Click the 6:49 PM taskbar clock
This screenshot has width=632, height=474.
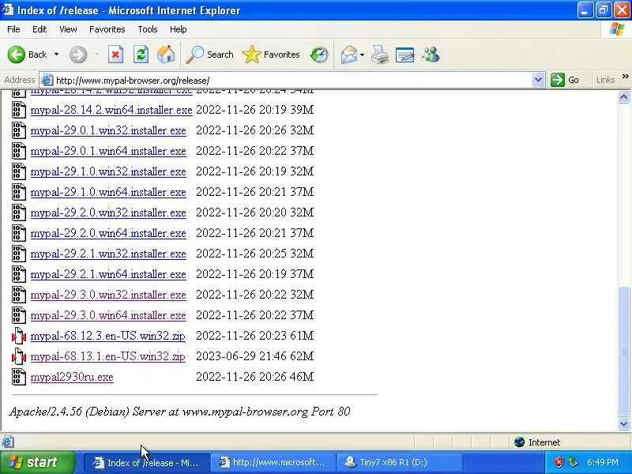603,462
